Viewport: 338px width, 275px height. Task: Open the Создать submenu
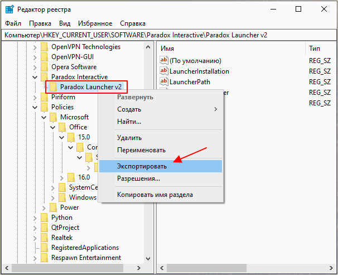(161, 109)
